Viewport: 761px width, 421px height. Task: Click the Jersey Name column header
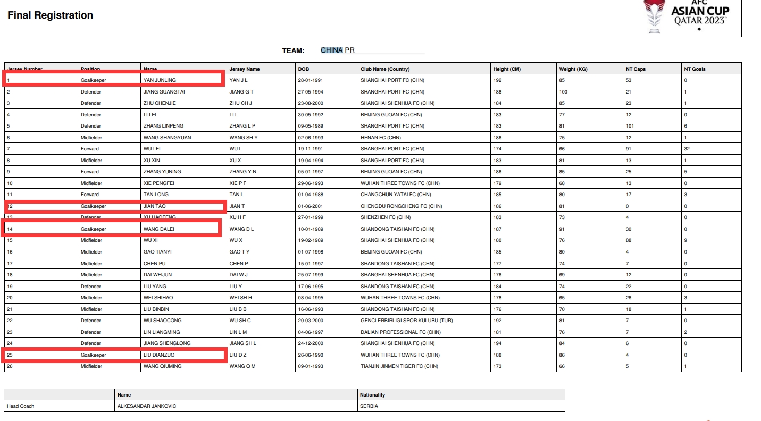(x=245, y=69)
